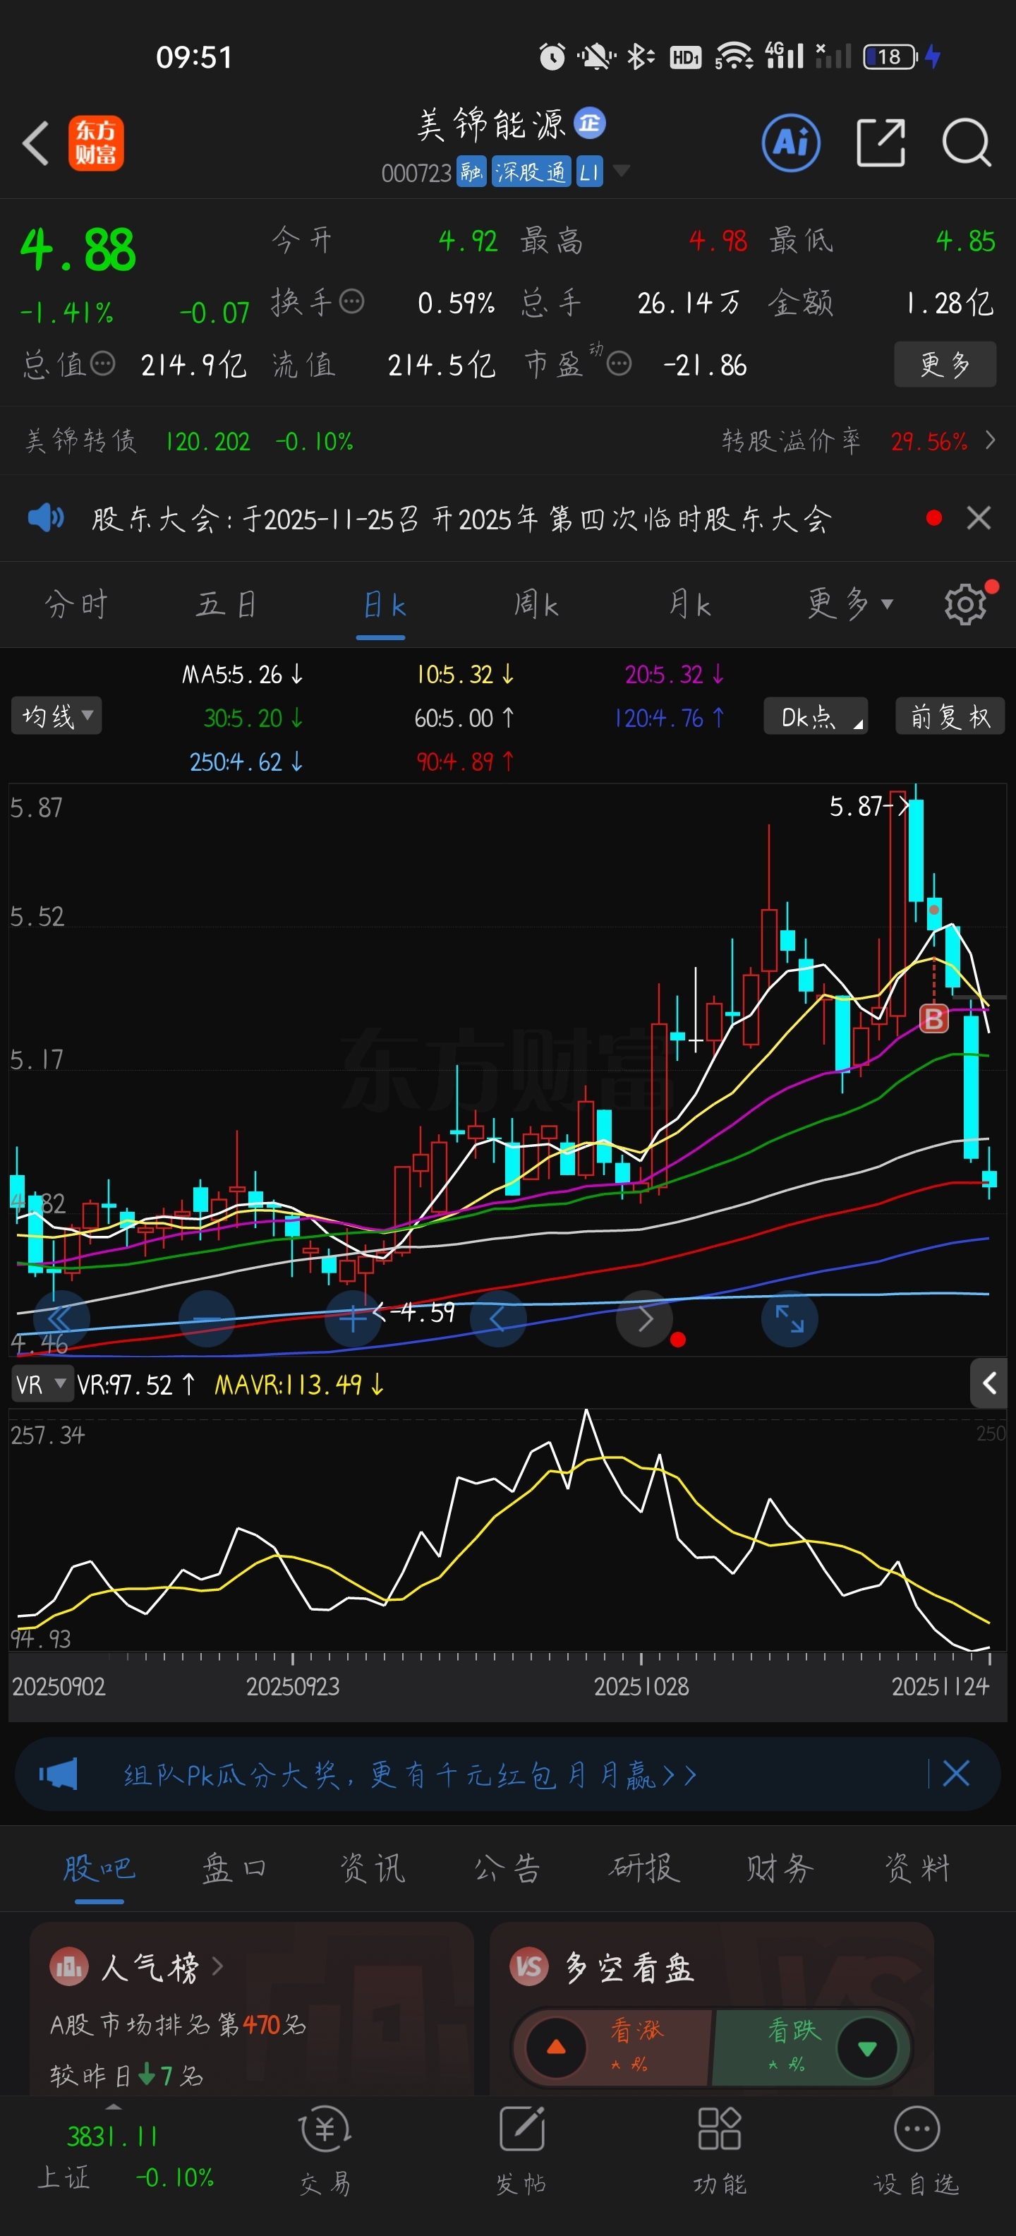Tap the MA5:5.26 value label

(242, 673)
